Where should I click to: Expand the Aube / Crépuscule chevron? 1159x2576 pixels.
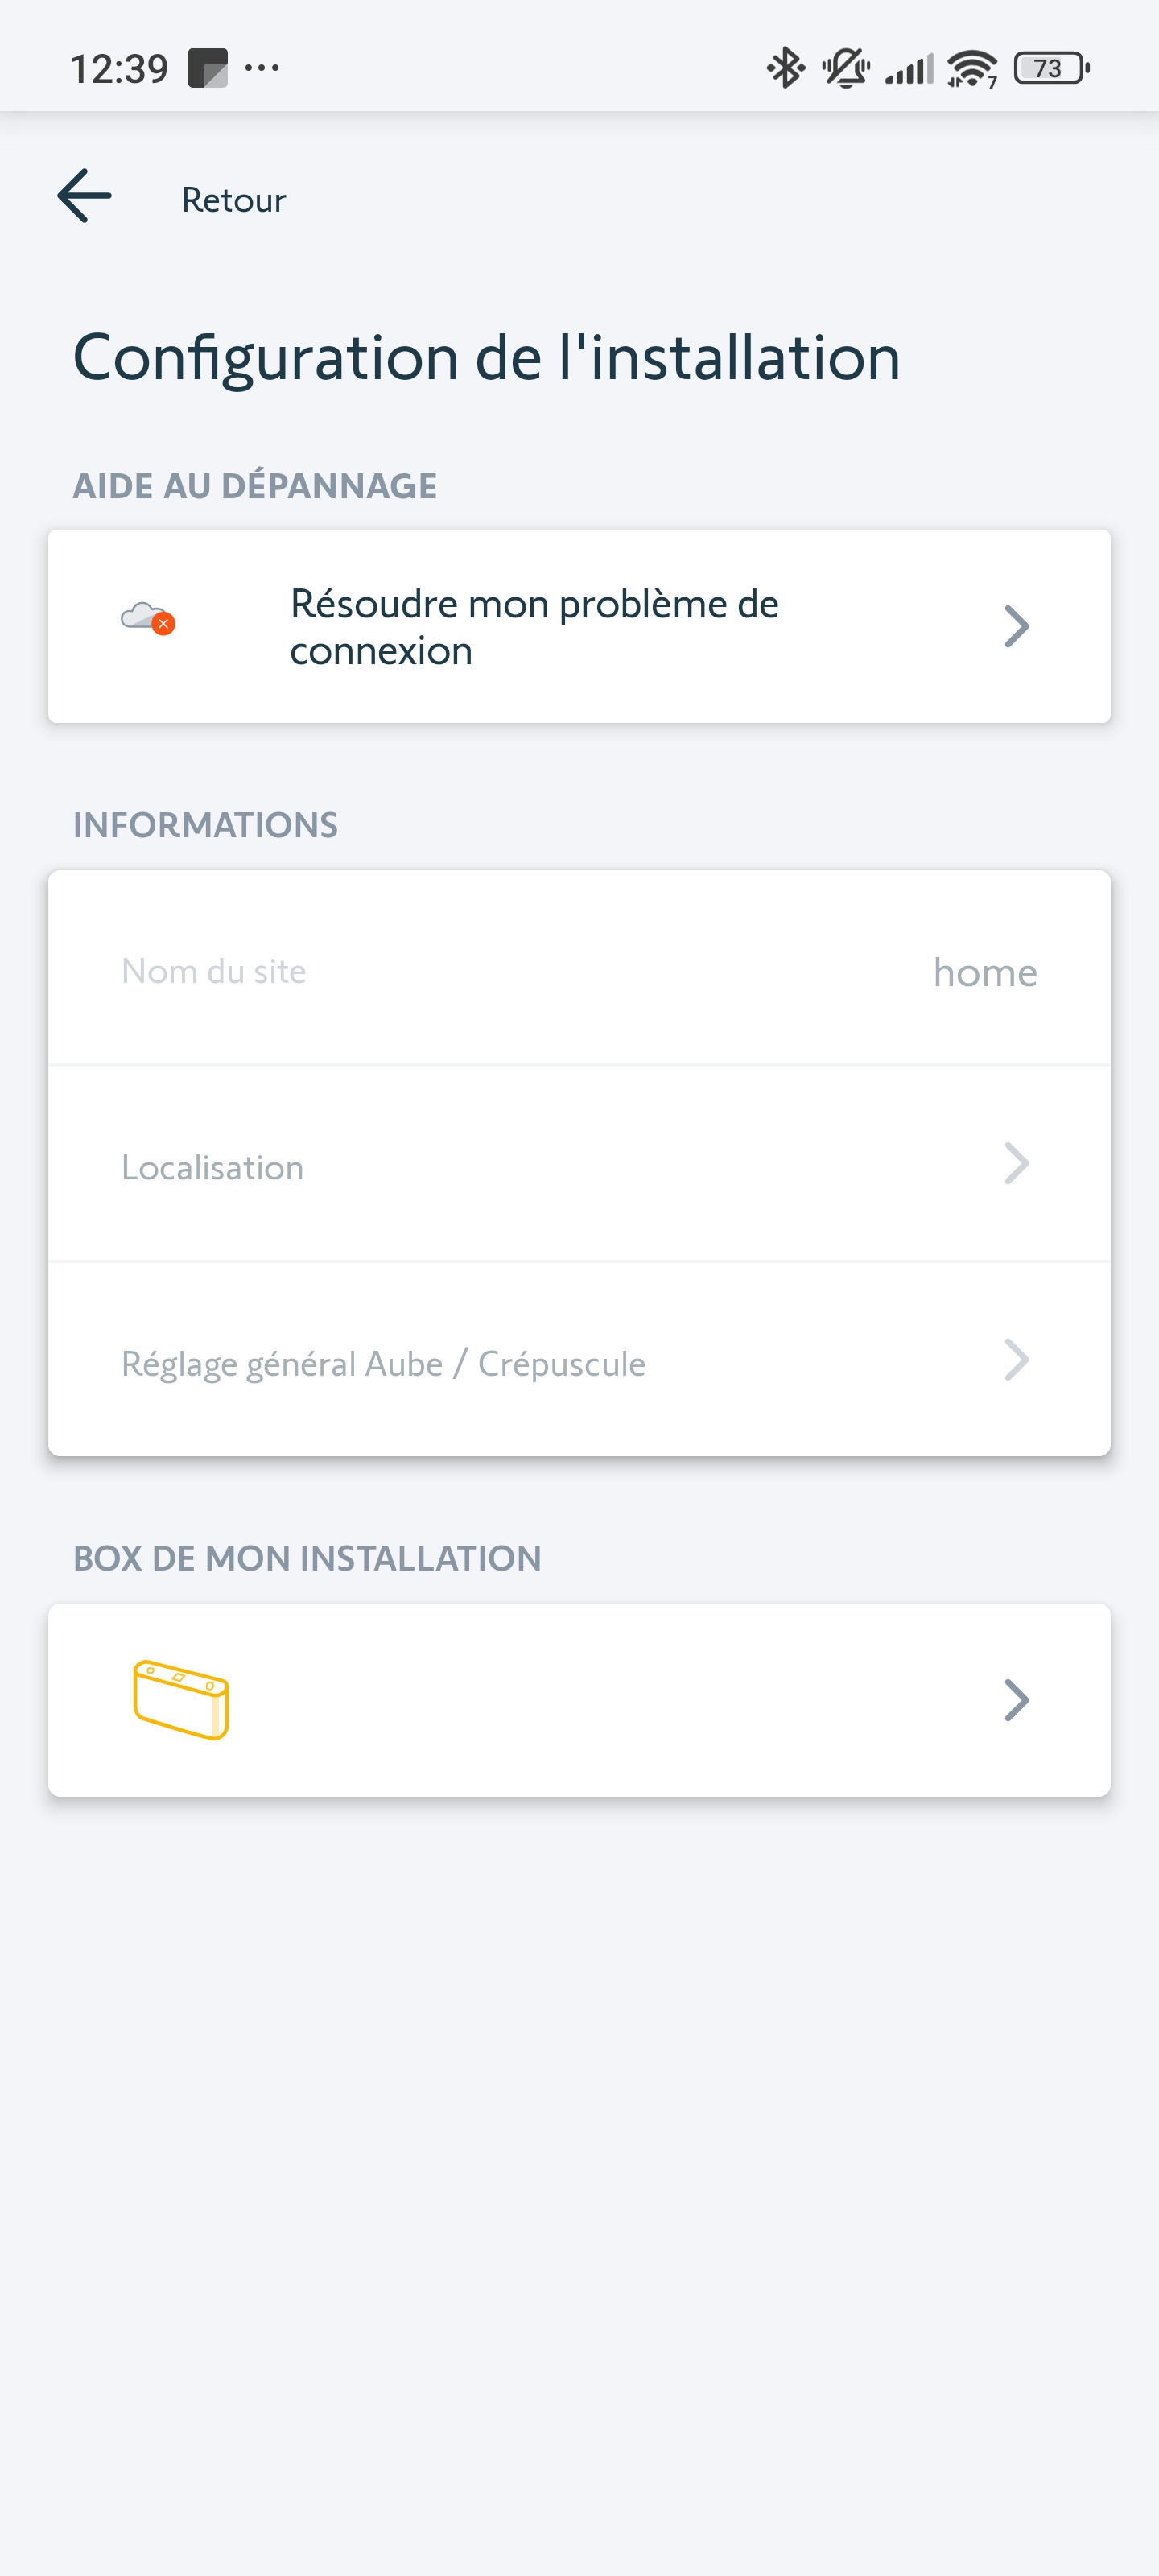click(1016, 1360)
